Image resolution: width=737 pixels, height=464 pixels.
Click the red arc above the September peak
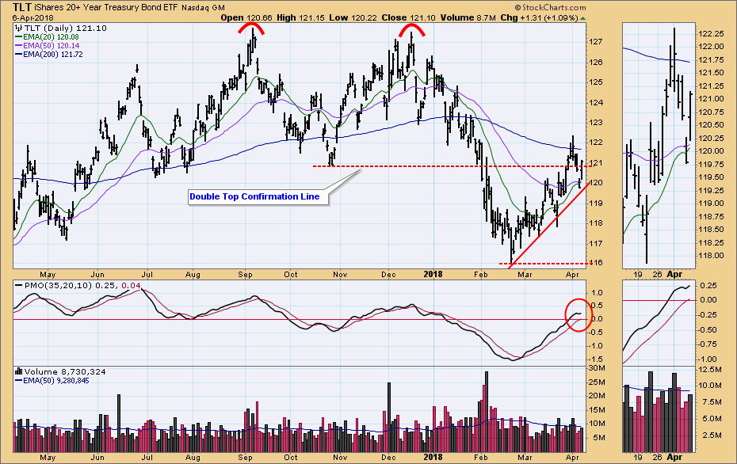tap(251, 29)
